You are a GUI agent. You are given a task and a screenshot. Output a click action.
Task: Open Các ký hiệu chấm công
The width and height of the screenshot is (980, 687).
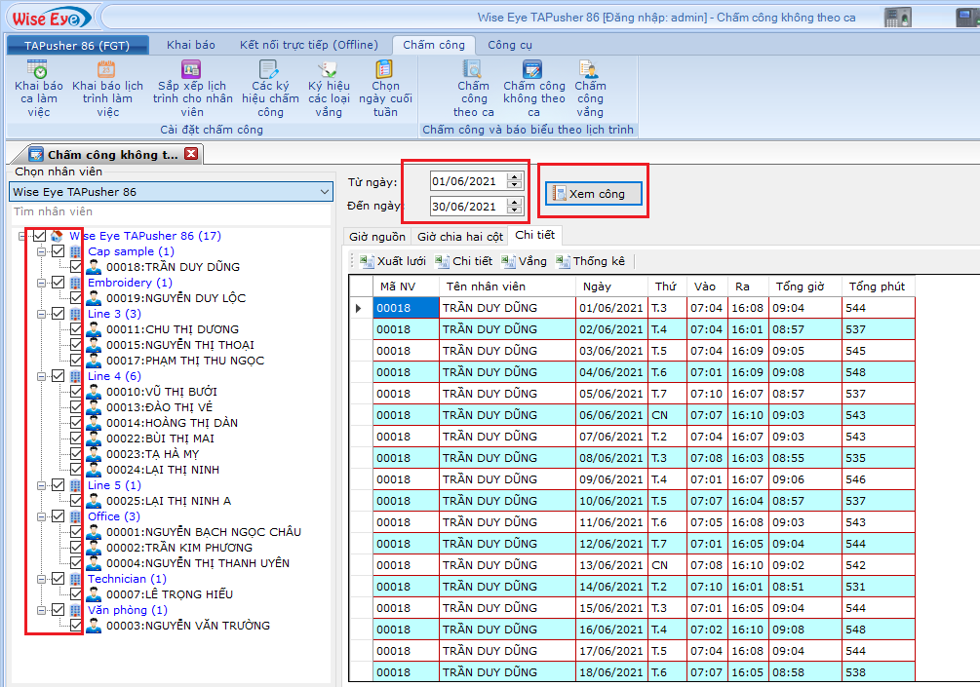270,70
